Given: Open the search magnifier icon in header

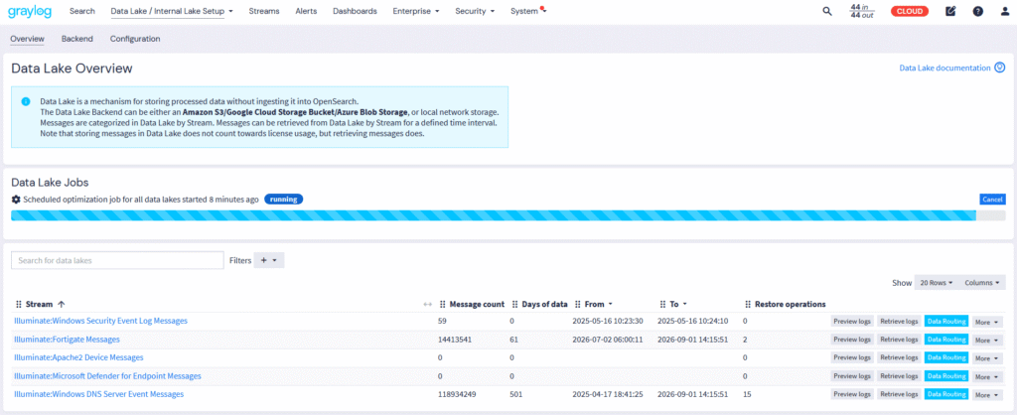Looking at the screenshot, I should coord(827,11).
